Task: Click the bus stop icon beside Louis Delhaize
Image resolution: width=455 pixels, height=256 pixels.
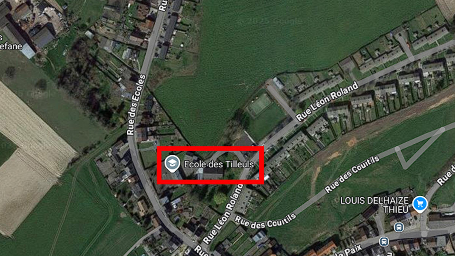Action: pos(399,227)
